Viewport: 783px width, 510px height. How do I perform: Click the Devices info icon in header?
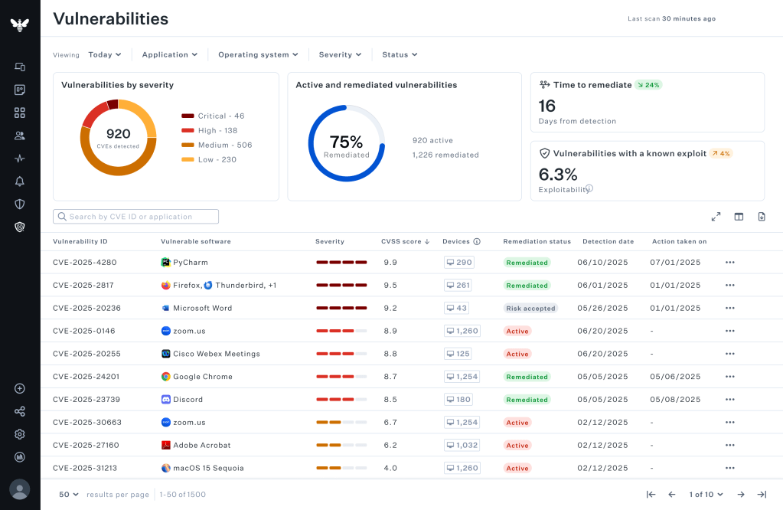pyautogui.click(x=477, y=241)
